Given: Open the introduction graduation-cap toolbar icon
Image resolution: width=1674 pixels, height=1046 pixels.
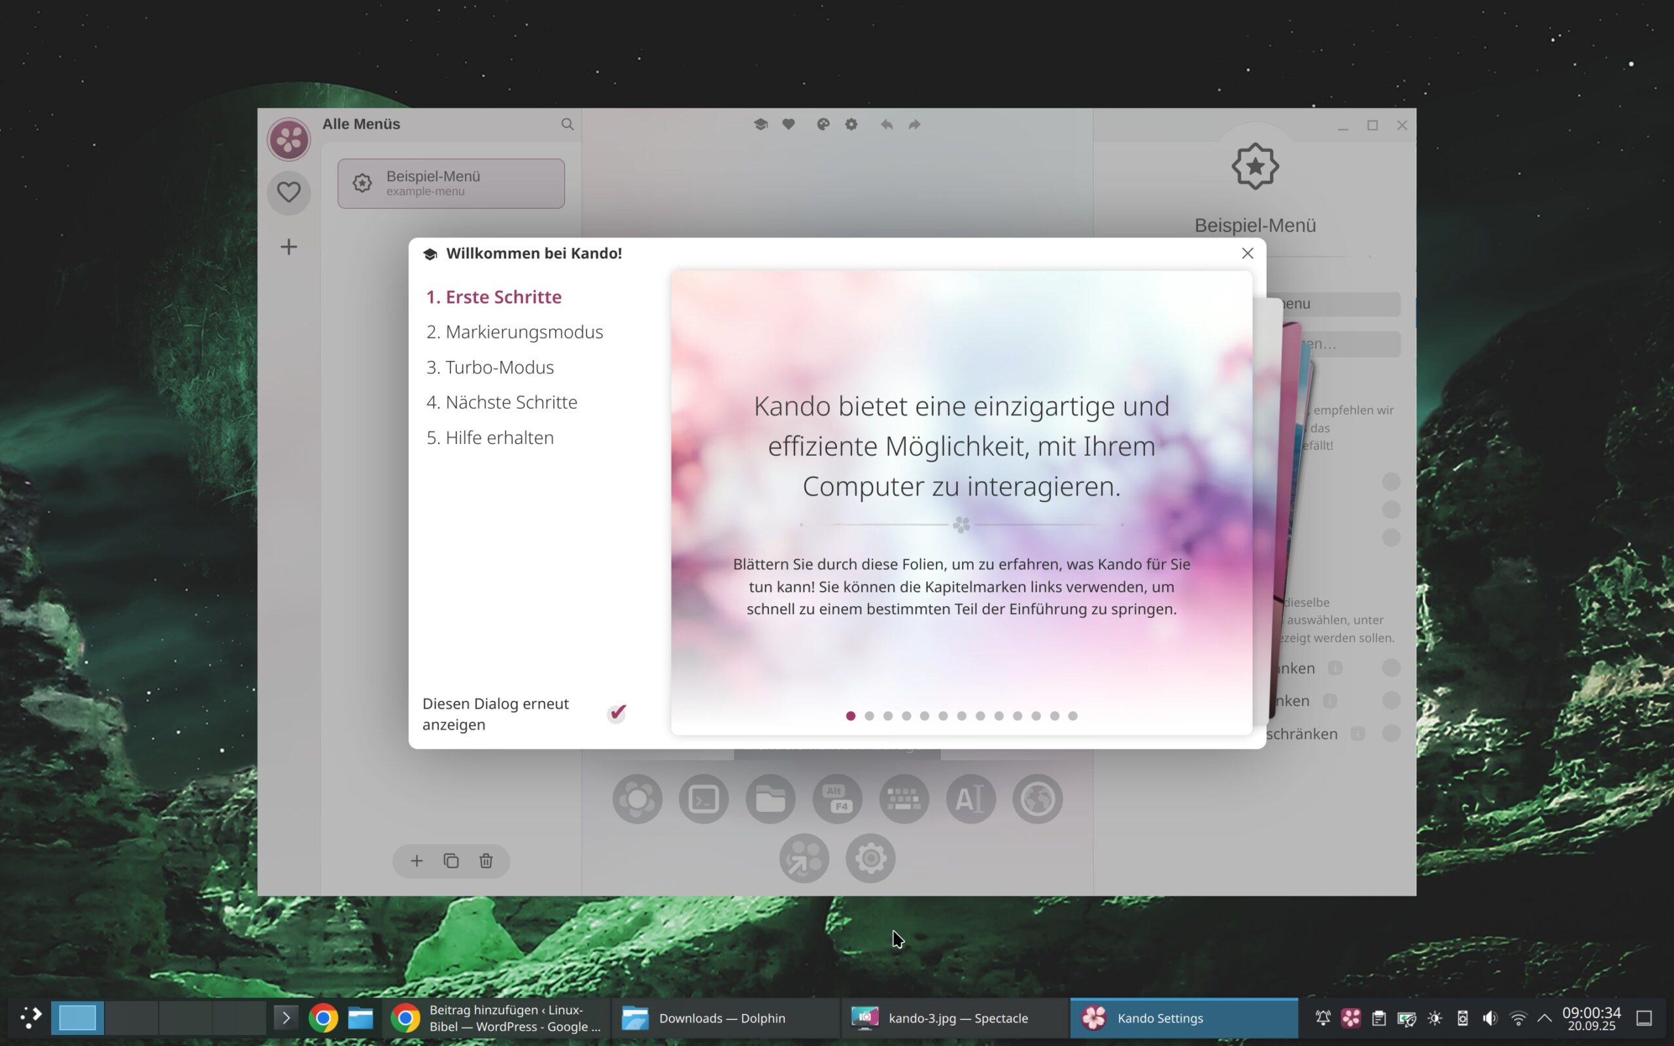Looking at the screenshot, I should pos(761,124).
